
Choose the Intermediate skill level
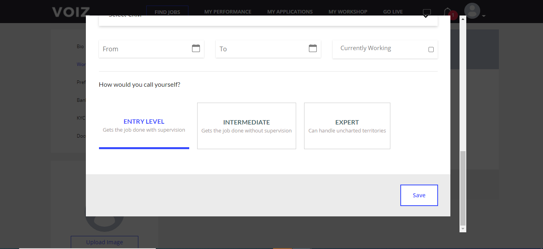246,126
